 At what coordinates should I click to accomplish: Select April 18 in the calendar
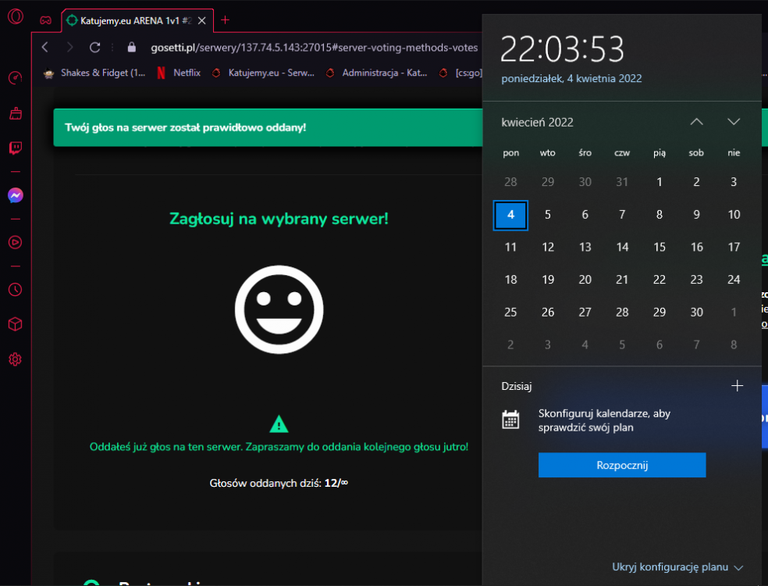(510, 280)
